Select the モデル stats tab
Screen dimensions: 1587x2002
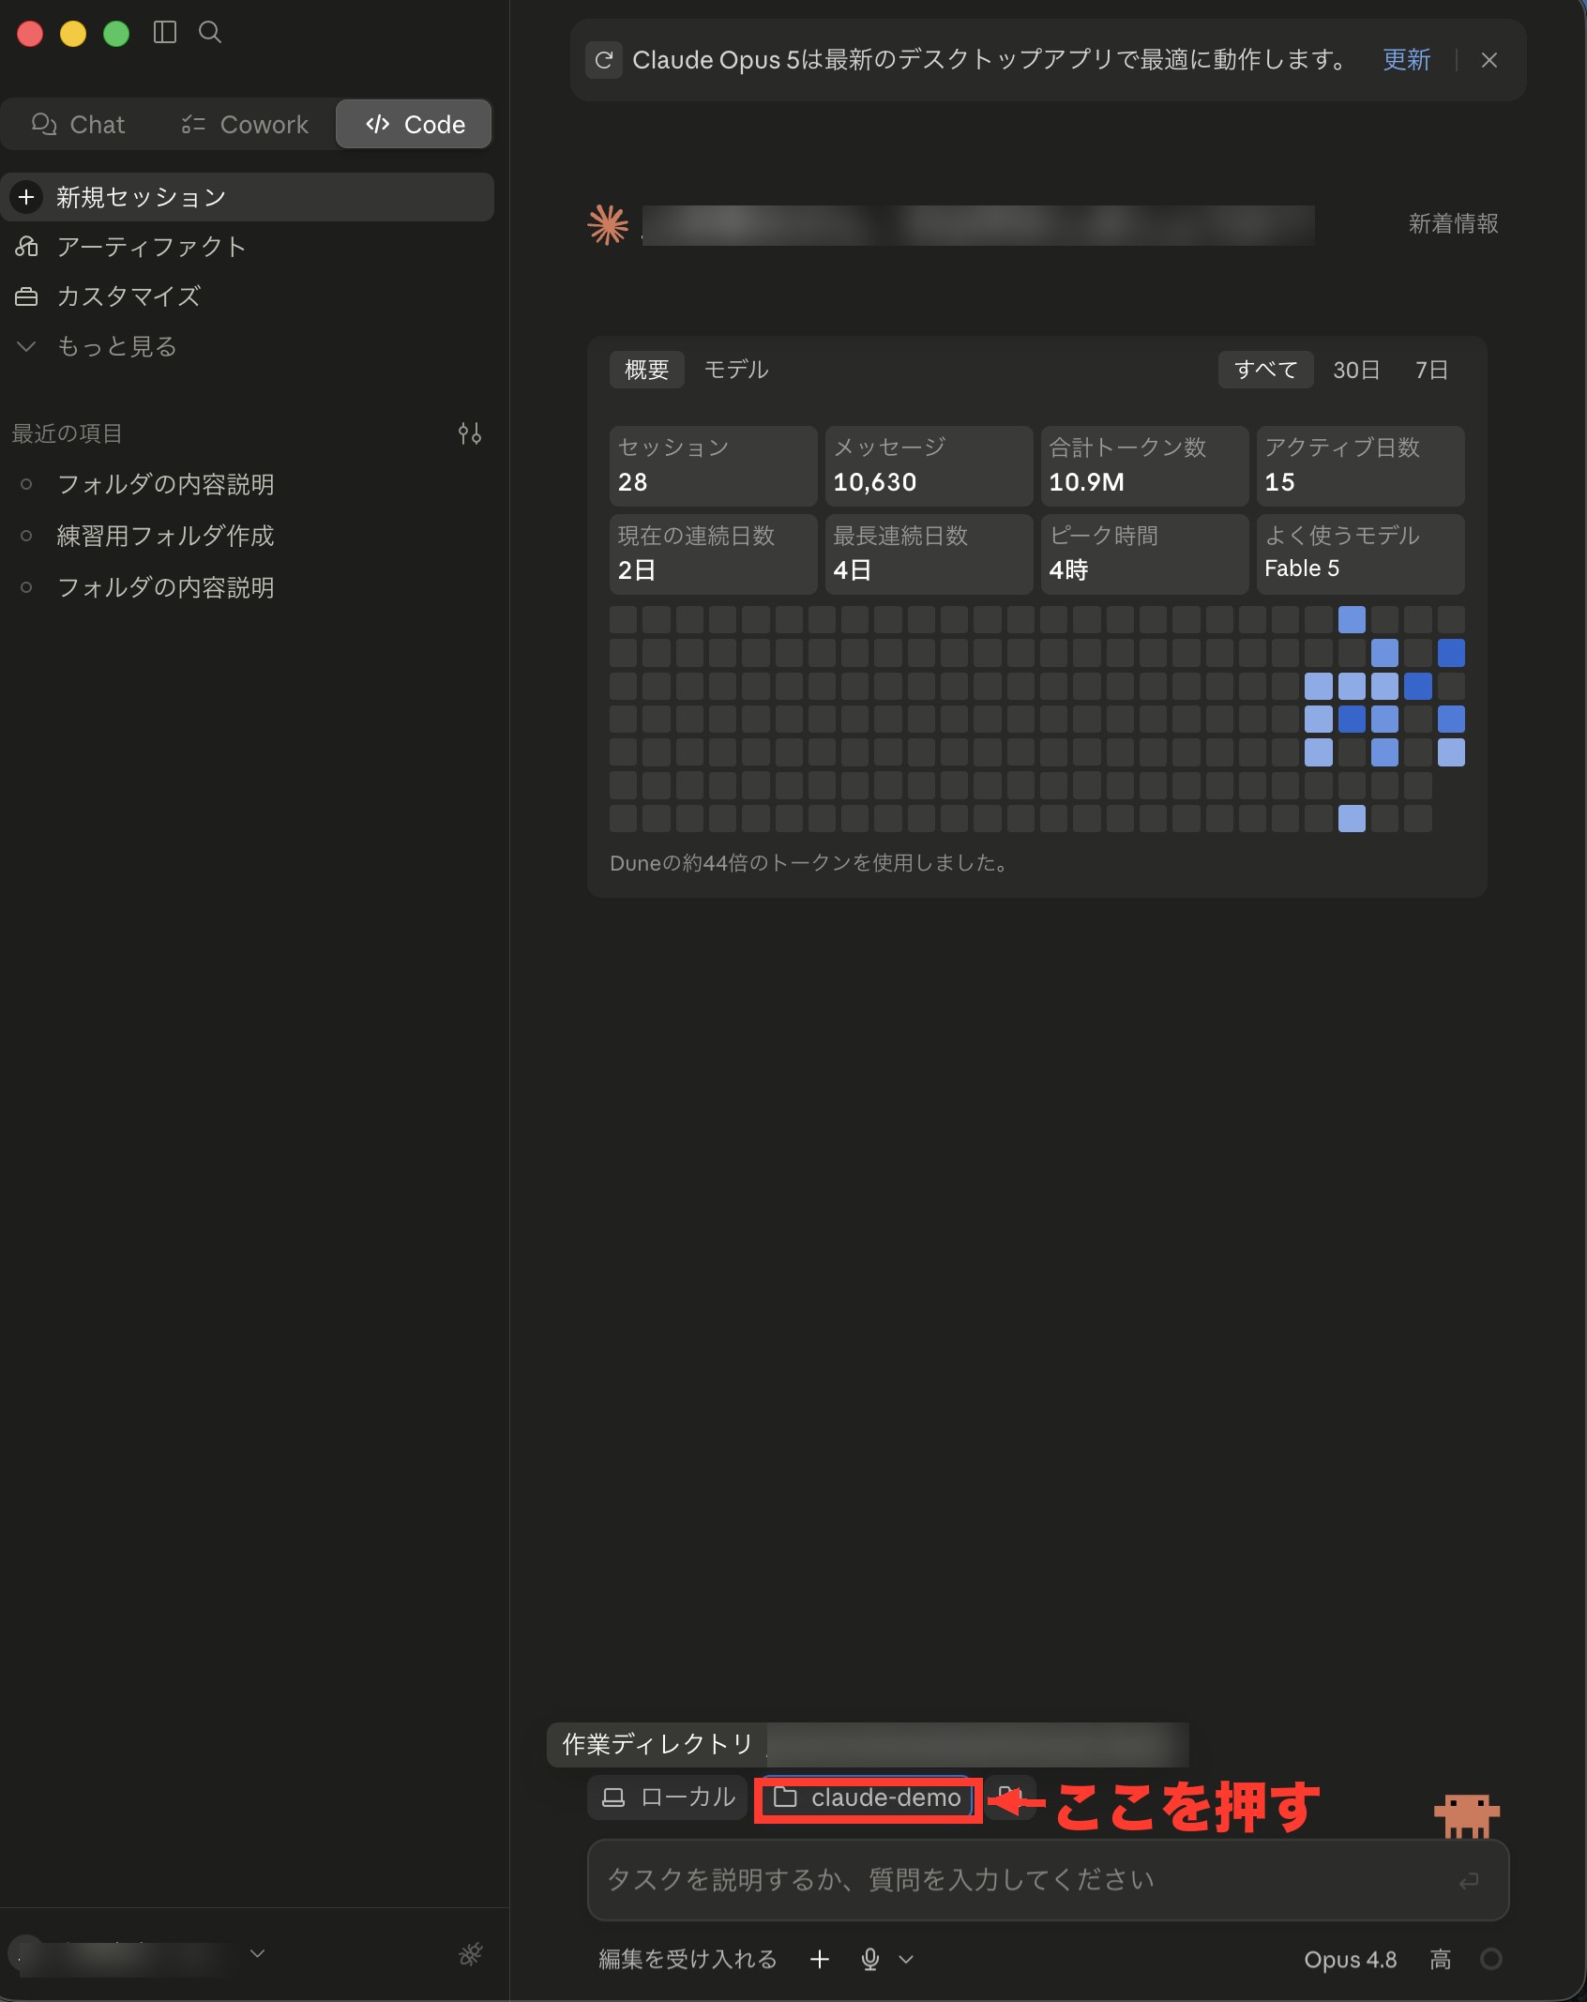735,370
